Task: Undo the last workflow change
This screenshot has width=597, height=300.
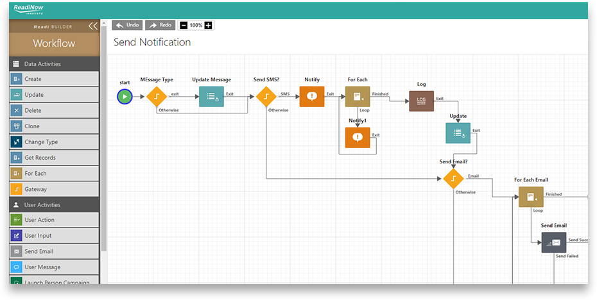Action: [127, 25]
